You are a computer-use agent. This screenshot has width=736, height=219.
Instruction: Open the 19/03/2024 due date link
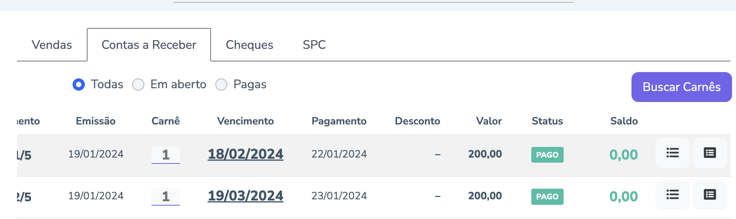coord(245,196)
